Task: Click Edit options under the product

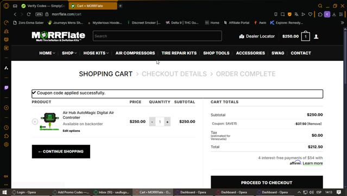Action: pyautogui.click(x=71, y=131)
